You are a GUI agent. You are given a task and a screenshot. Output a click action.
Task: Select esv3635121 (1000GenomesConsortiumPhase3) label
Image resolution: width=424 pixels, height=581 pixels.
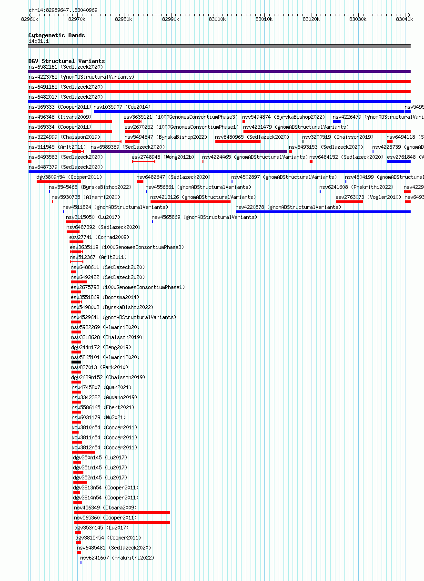pos(181,117)
